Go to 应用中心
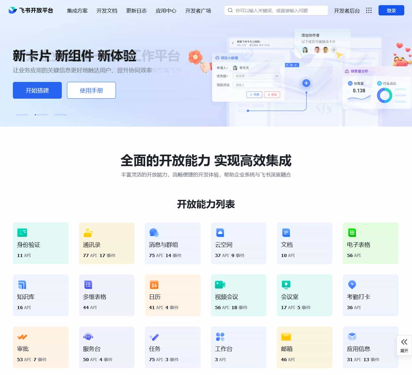The width and height of the screenshot is (412, 375). coord(166,11)
